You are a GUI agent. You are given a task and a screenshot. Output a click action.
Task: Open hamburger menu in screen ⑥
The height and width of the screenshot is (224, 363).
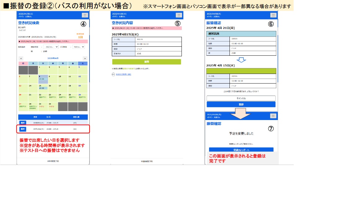pos(273,15)
